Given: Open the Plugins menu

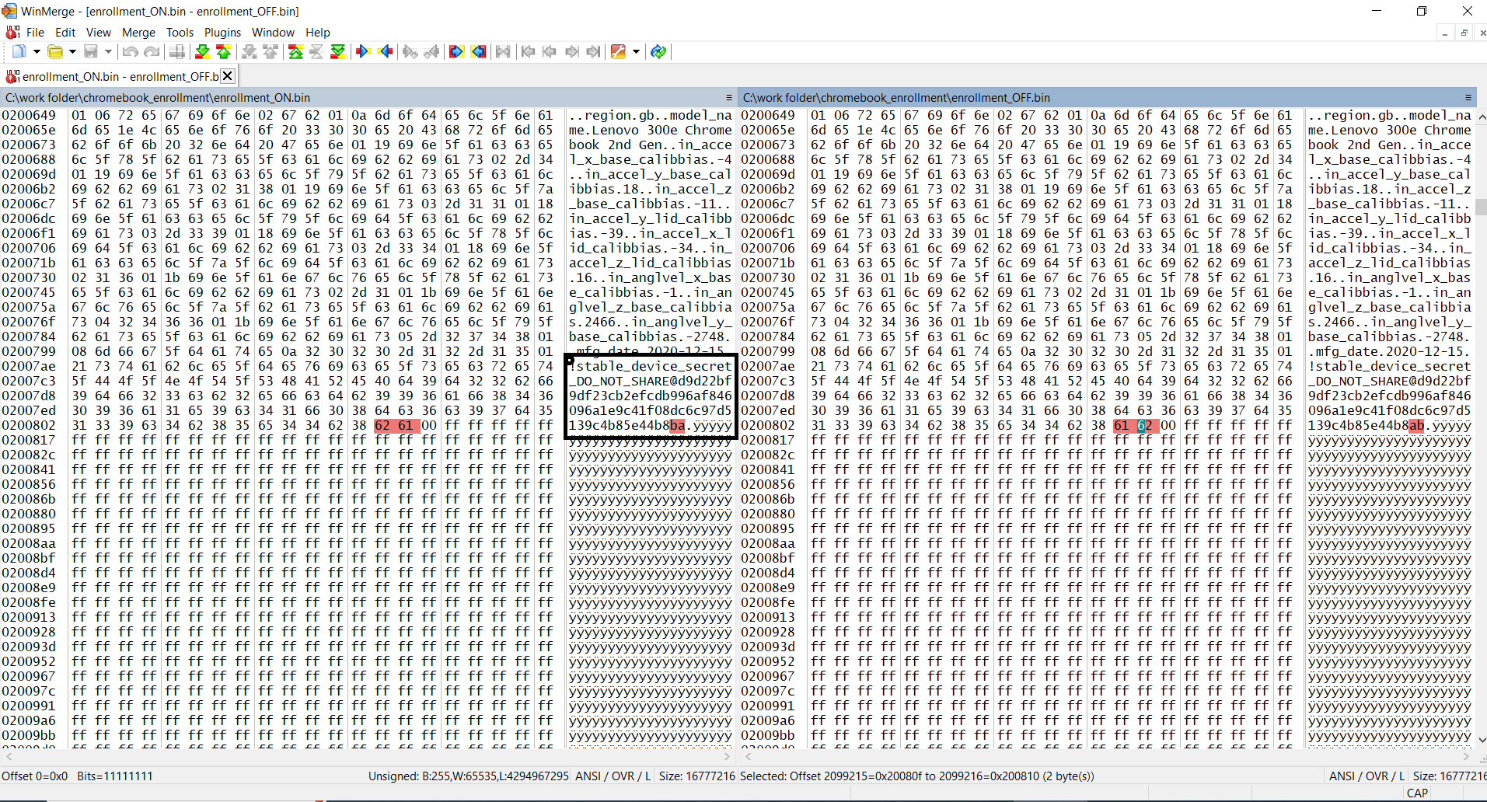Looking at the screenshot, I should [223, 33].
